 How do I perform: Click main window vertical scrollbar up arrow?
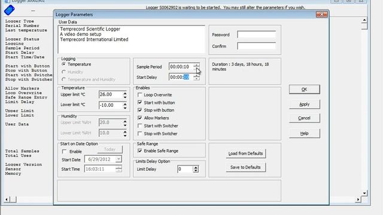[364, 20]
